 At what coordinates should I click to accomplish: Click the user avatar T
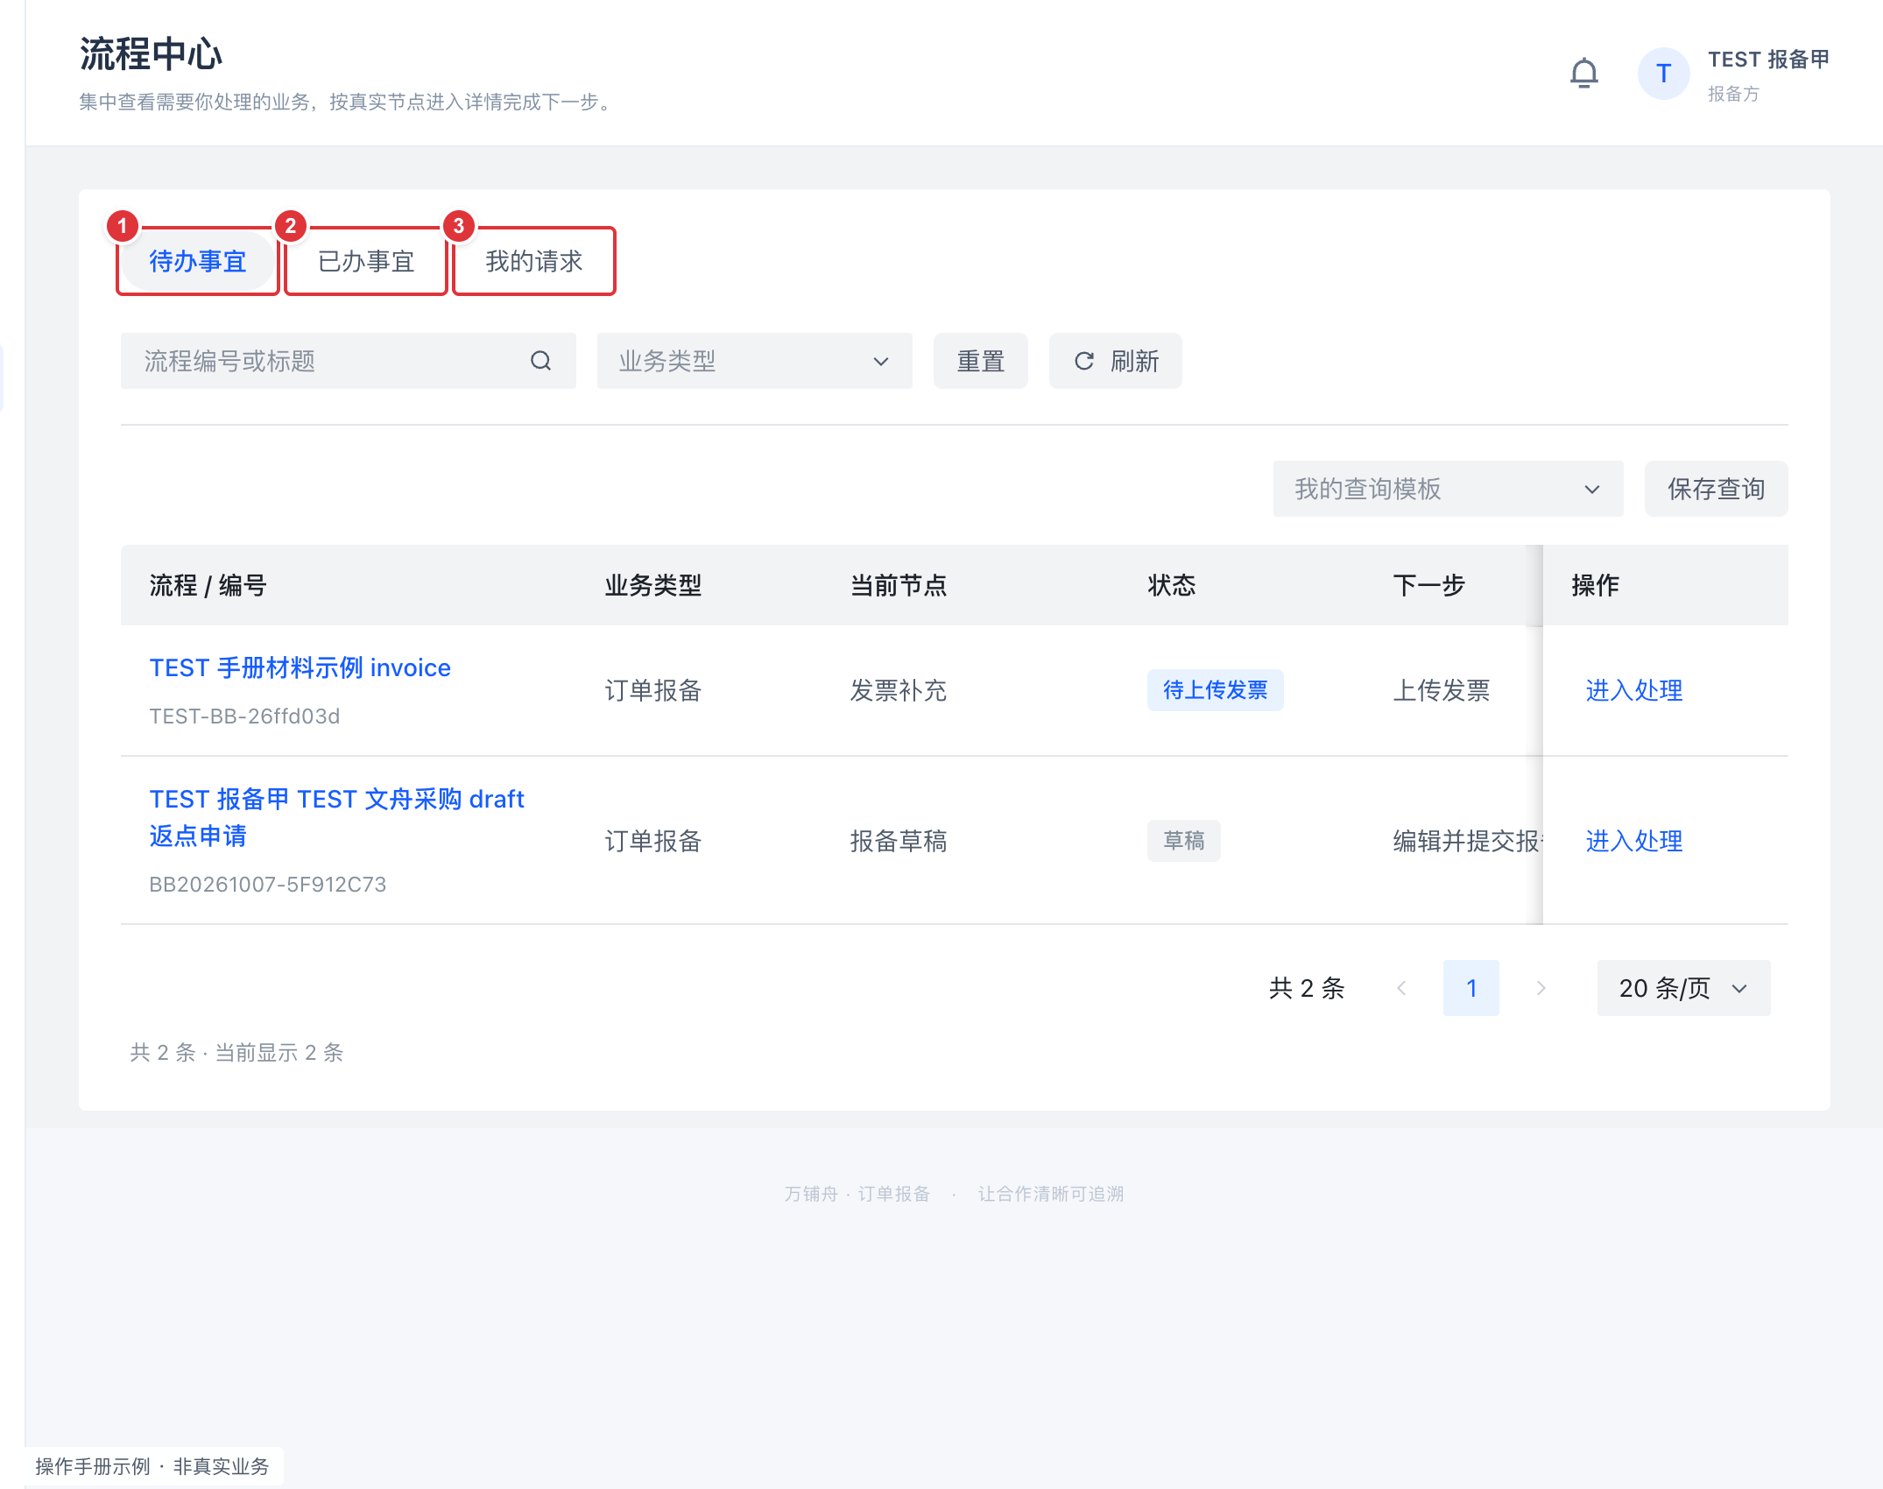point(1663,74)
